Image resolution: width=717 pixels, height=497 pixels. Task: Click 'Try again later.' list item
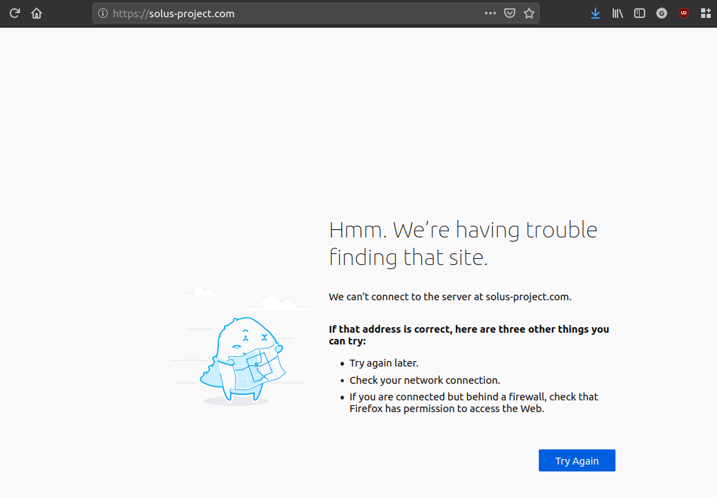(x=383, y=363)
